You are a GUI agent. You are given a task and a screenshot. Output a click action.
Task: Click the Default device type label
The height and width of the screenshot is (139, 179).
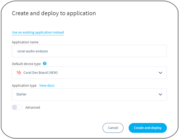pyautogui.click(x=26, y=64)
